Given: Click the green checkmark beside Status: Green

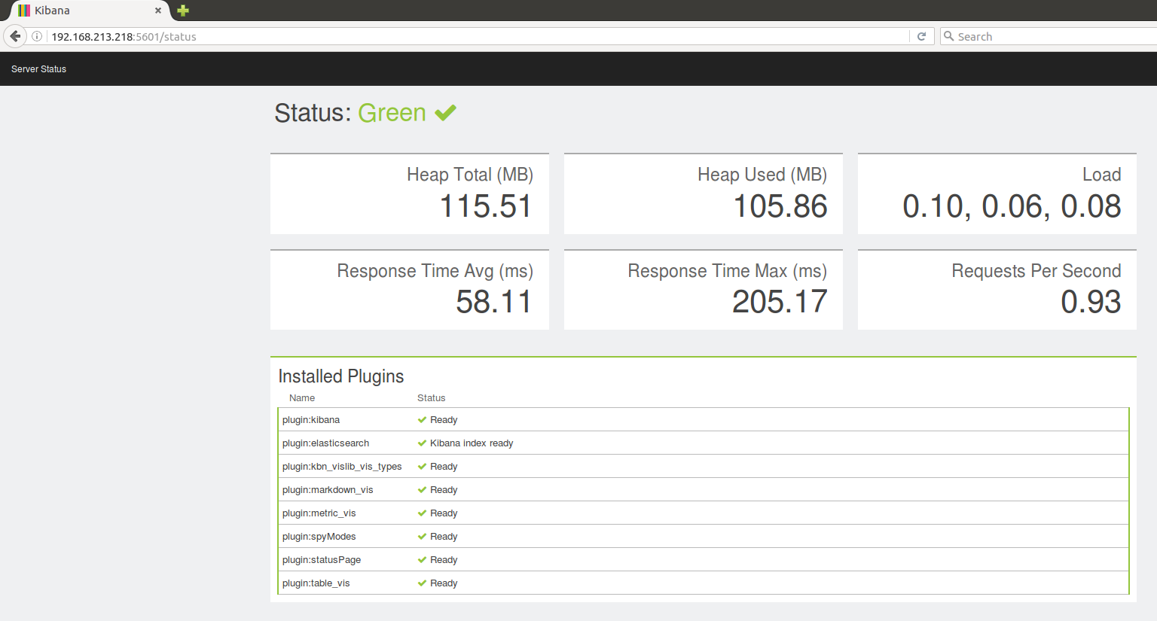Looking at the screenshot, I should [445, 113].
